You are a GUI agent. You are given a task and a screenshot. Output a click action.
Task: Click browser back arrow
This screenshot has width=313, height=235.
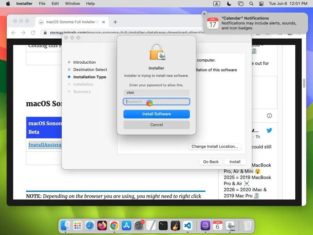[x=13, y=33]
